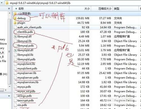Click the 5.94 MB size of libmysql.pdb
This screenshot has height=109, width=141.
pos(84,46)
